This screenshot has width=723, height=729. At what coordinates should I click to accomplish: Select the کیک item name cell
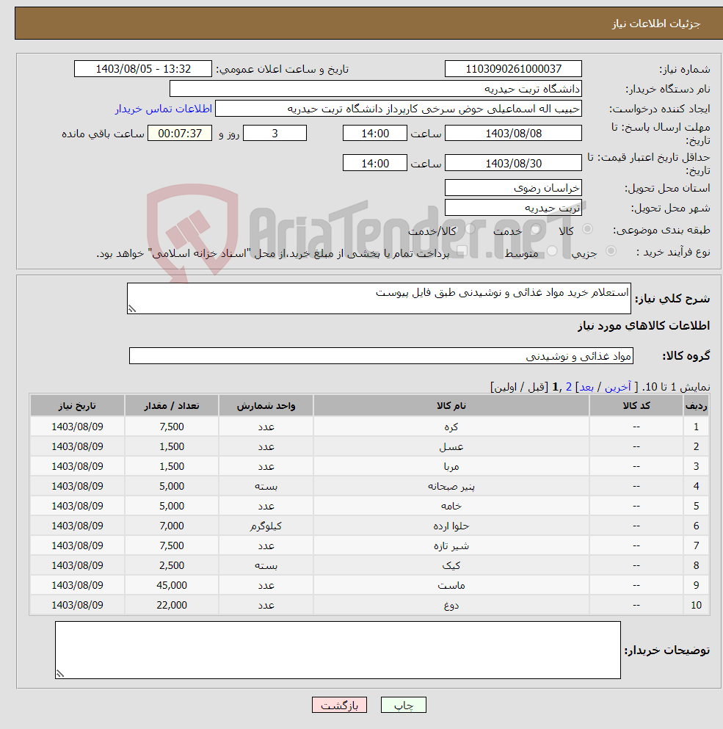click(x=451, y=565)
